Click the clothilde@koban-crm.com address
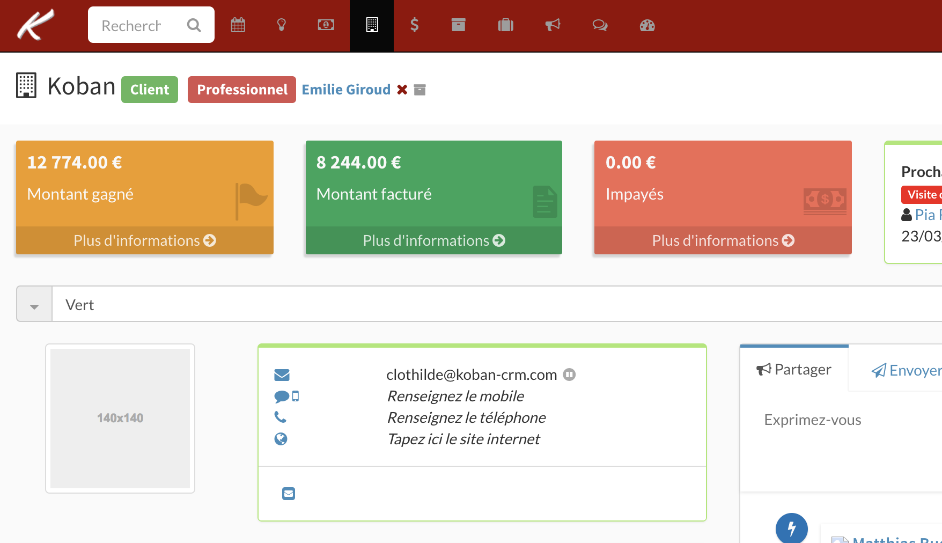 pos(472,375)
